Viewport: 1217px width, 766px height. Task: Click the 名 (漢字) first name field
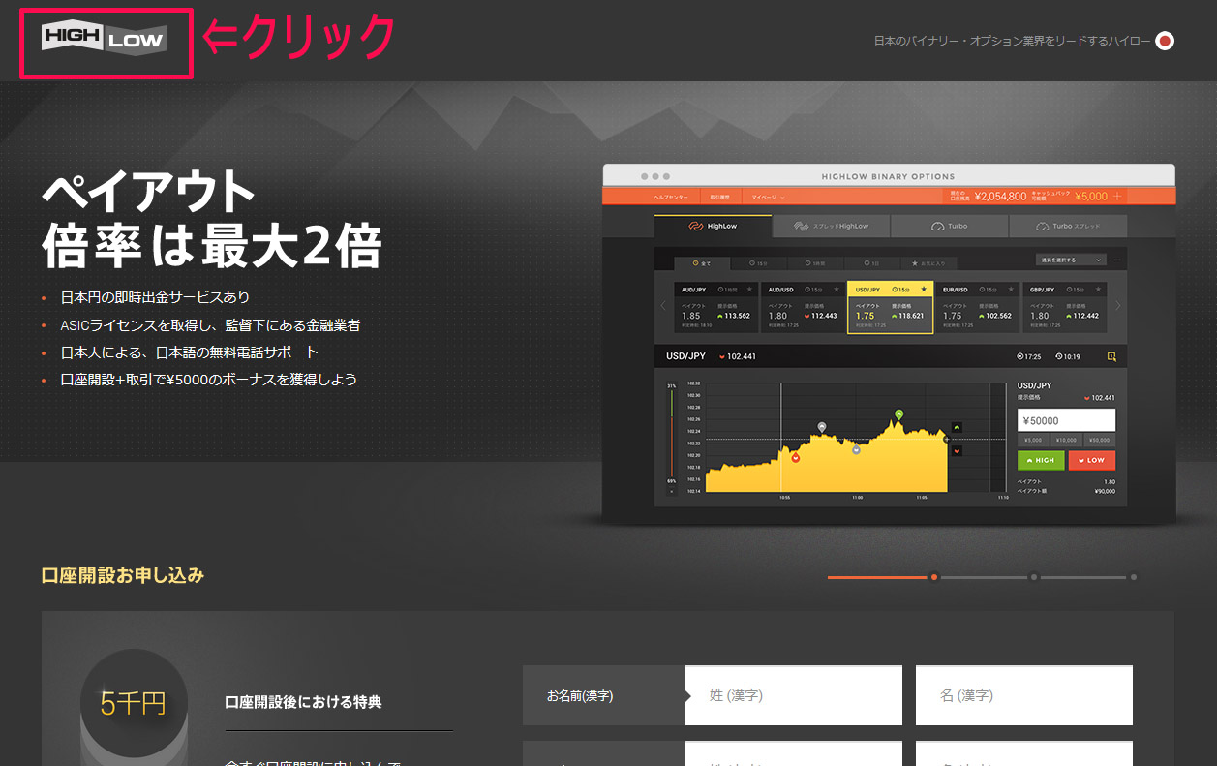pyautogui.click(x=1024, y=695)
